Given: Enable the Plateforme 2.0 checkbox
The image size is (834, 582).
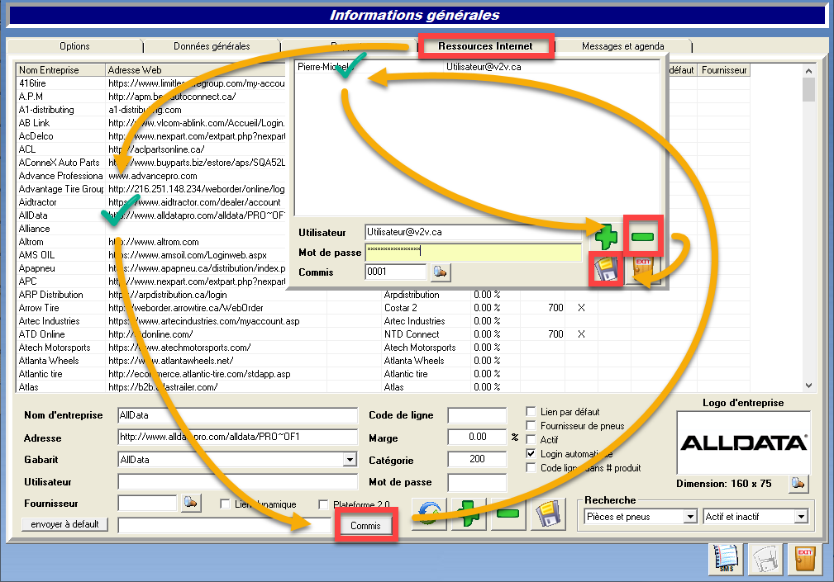Looking at the screenshot, I should [323, 504].
